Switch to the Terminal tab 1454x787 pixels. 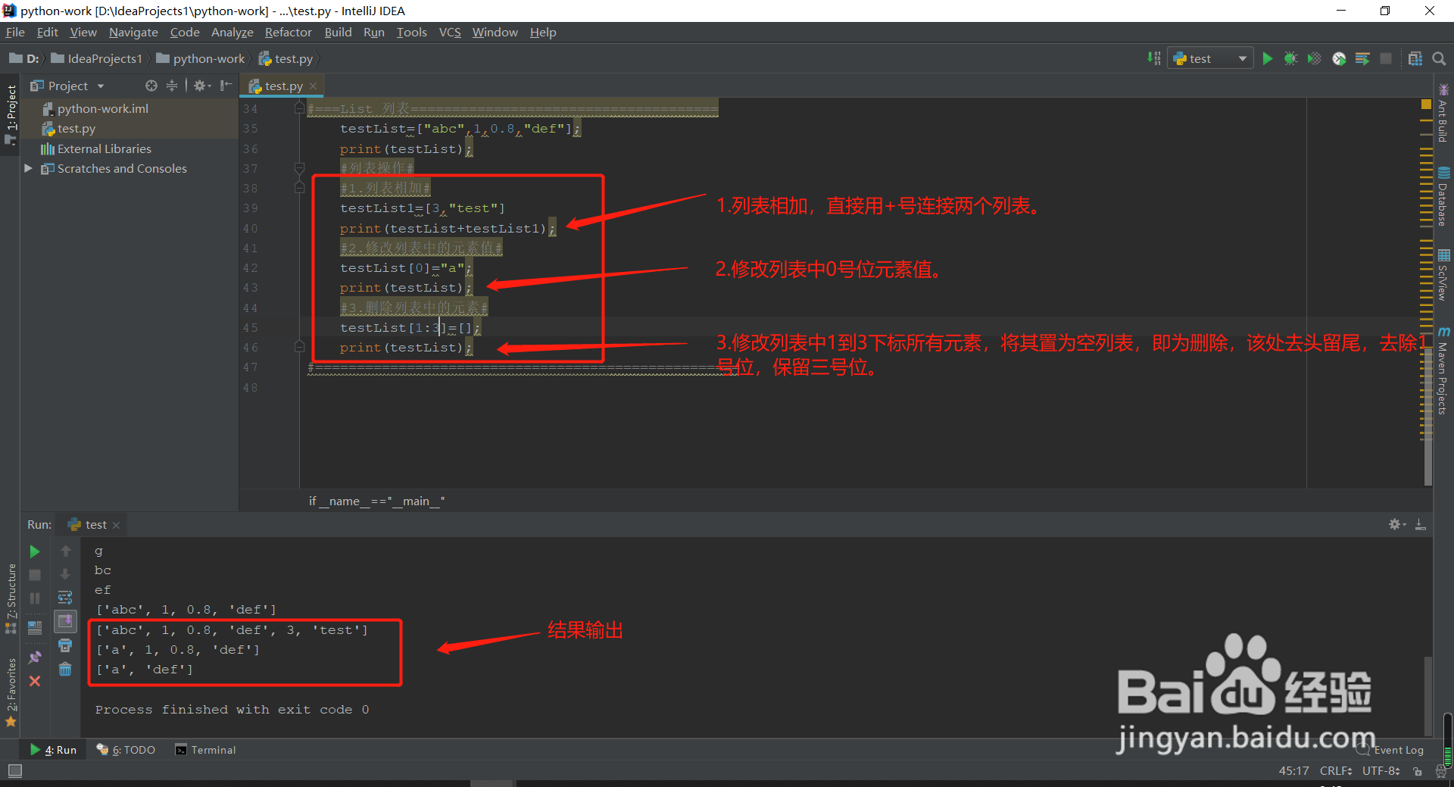(205, 750)
